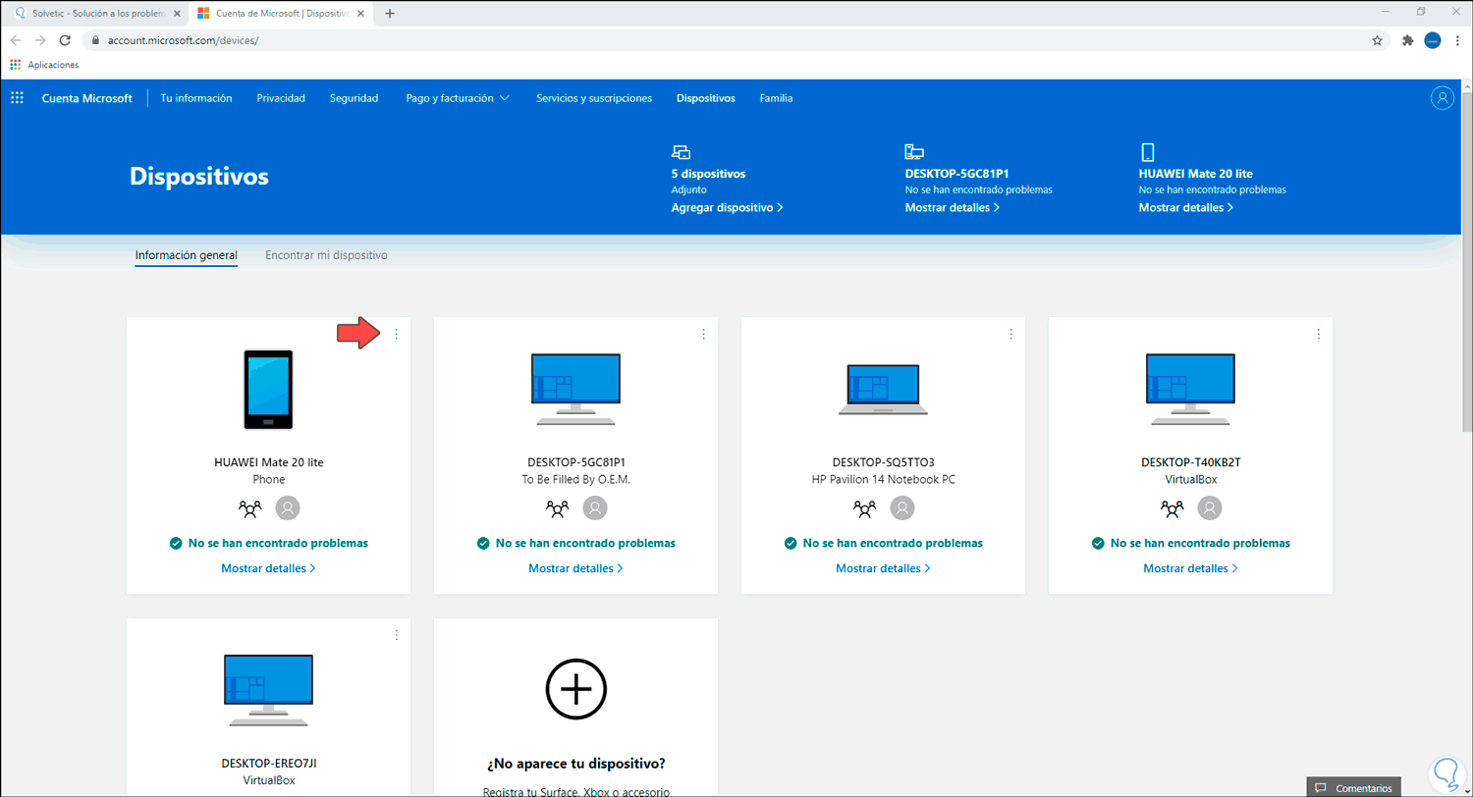Open a new browser tab
This screenshot has width=1473, height=797.
(x=390, y=14)
